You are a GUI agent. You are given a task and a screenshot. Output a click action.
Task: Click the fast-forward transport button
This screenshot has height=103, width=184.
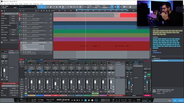coord(77,100)
